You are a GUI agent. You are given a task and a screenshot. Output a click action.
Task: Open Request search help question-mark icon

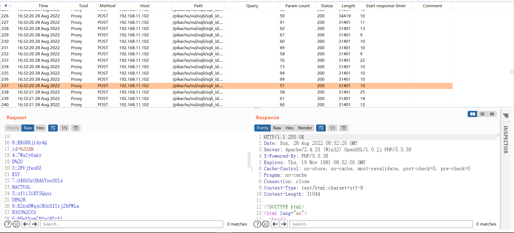pyautogui.click(x=8, y=224)
